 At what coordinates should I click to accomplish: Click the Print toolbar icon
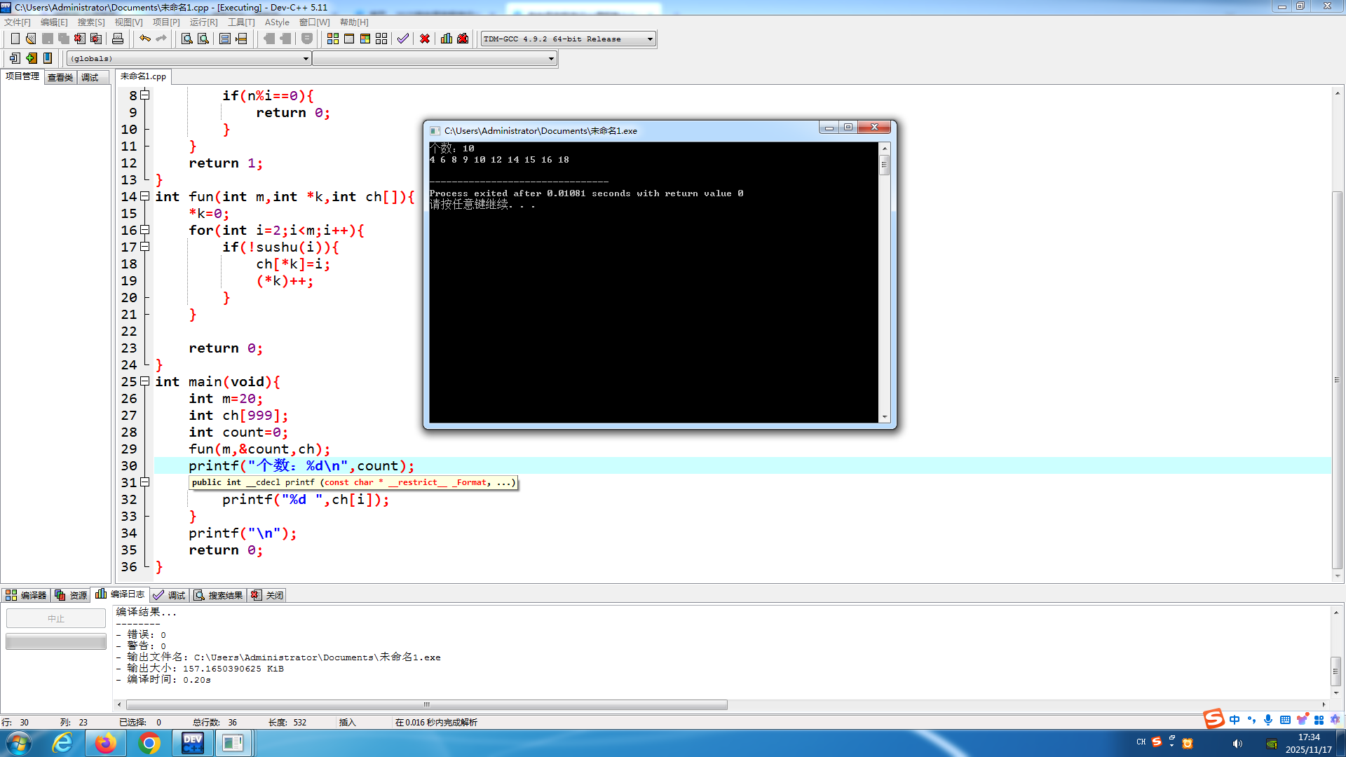click(118, 39)
